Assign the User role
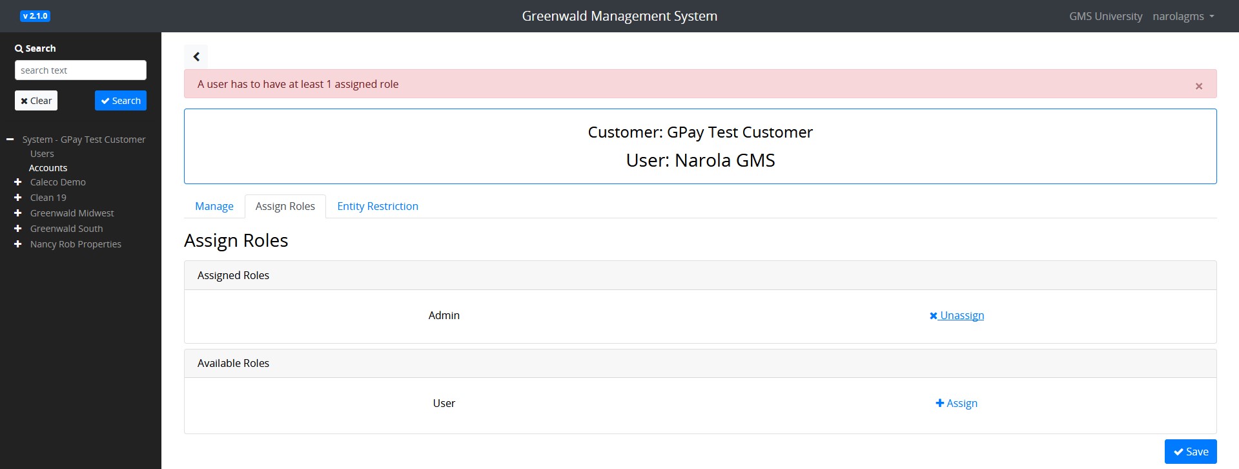This screenshot has width=1239, height=469. tap(957, 403)
